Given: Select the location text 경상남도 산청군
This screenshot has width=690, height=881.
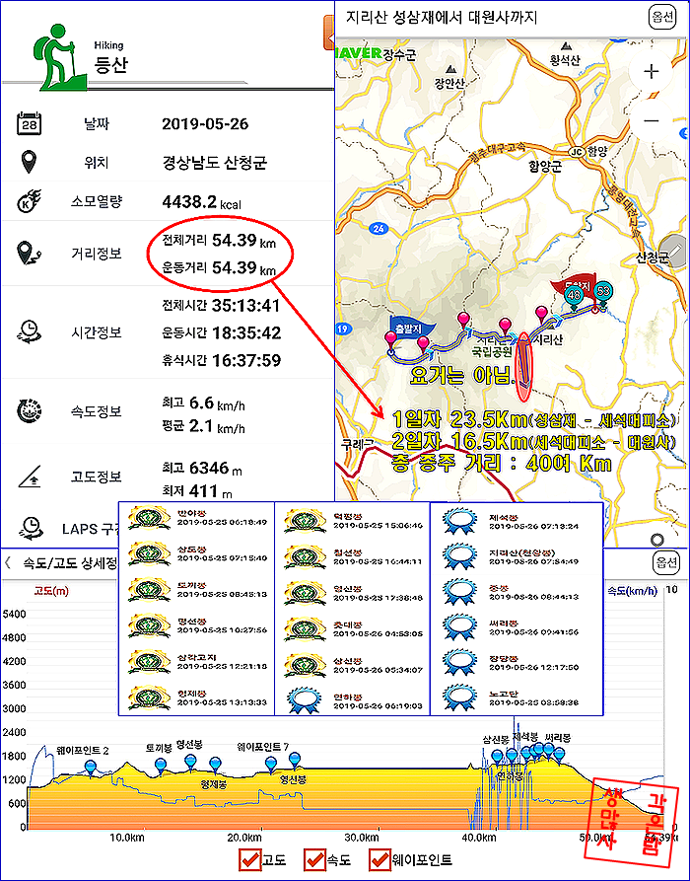Looking at the screenshot, I should point(214,163).
